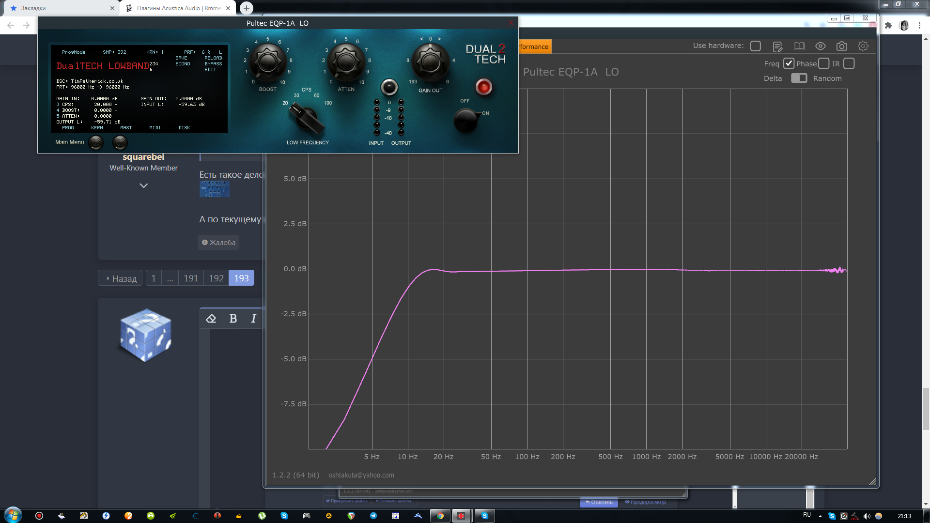This screenshot has height=523, width=930.
Task: Click the left arrow above GAIN OUT
Action: 421,39
